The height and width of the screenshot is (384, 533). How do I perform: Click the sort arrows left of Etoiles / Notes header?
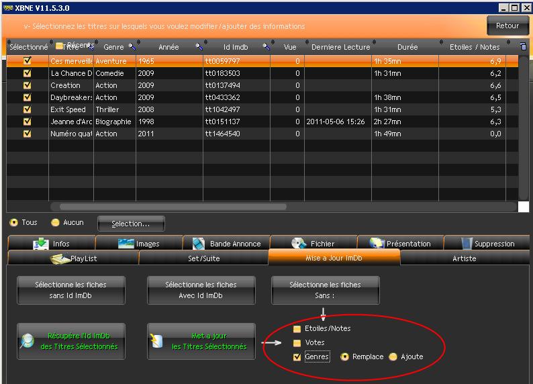pyautogui.click(x=441, y=42)
